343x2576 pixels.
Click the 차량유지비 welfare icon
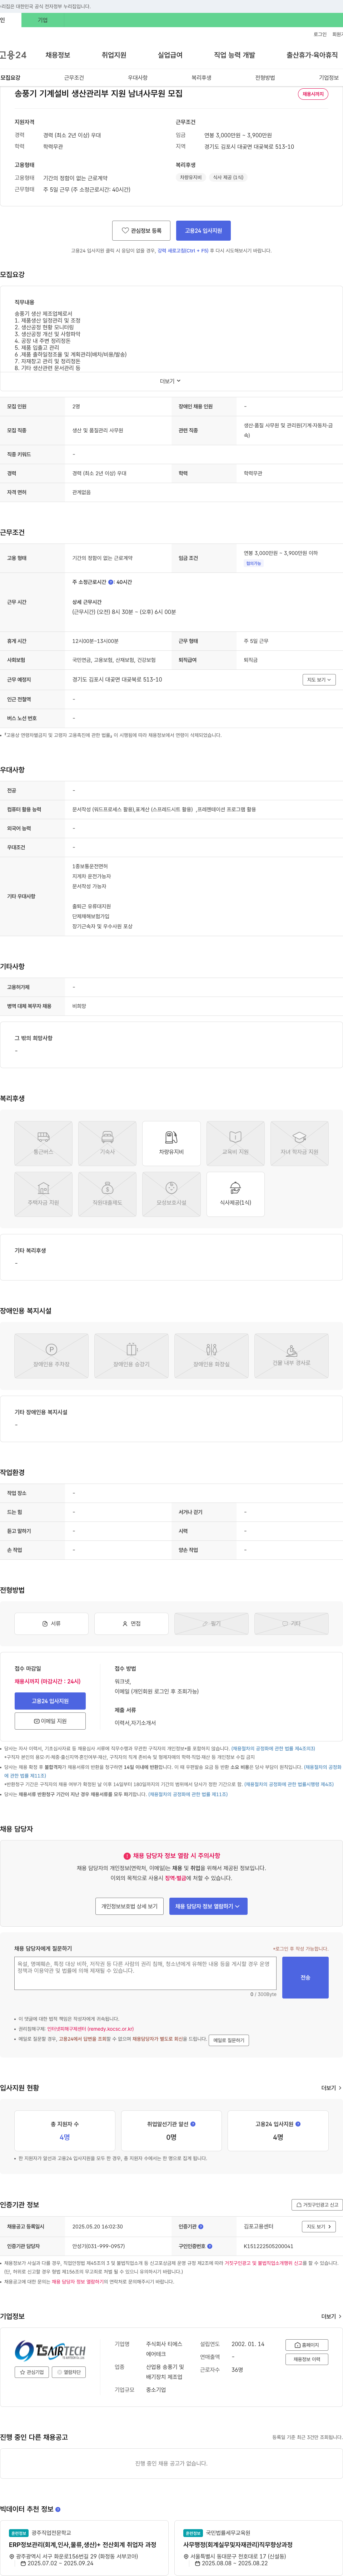pos(171,1143)
